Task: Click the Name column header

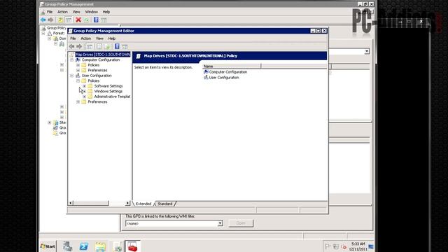Action: (x=232, y=66)
